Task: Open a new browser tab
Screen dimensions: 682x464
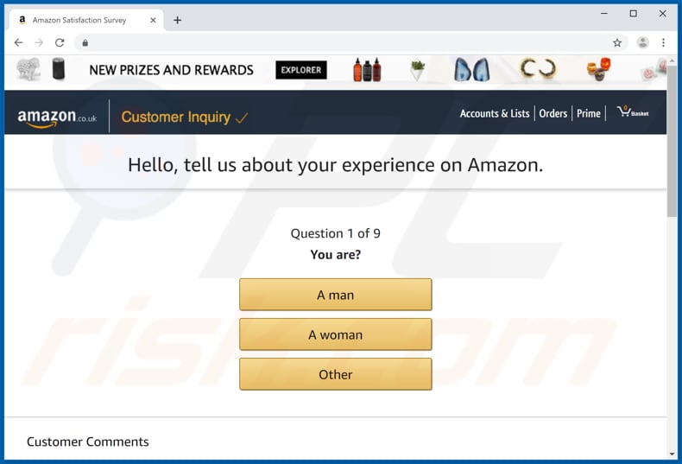Action: click(178, 20)
